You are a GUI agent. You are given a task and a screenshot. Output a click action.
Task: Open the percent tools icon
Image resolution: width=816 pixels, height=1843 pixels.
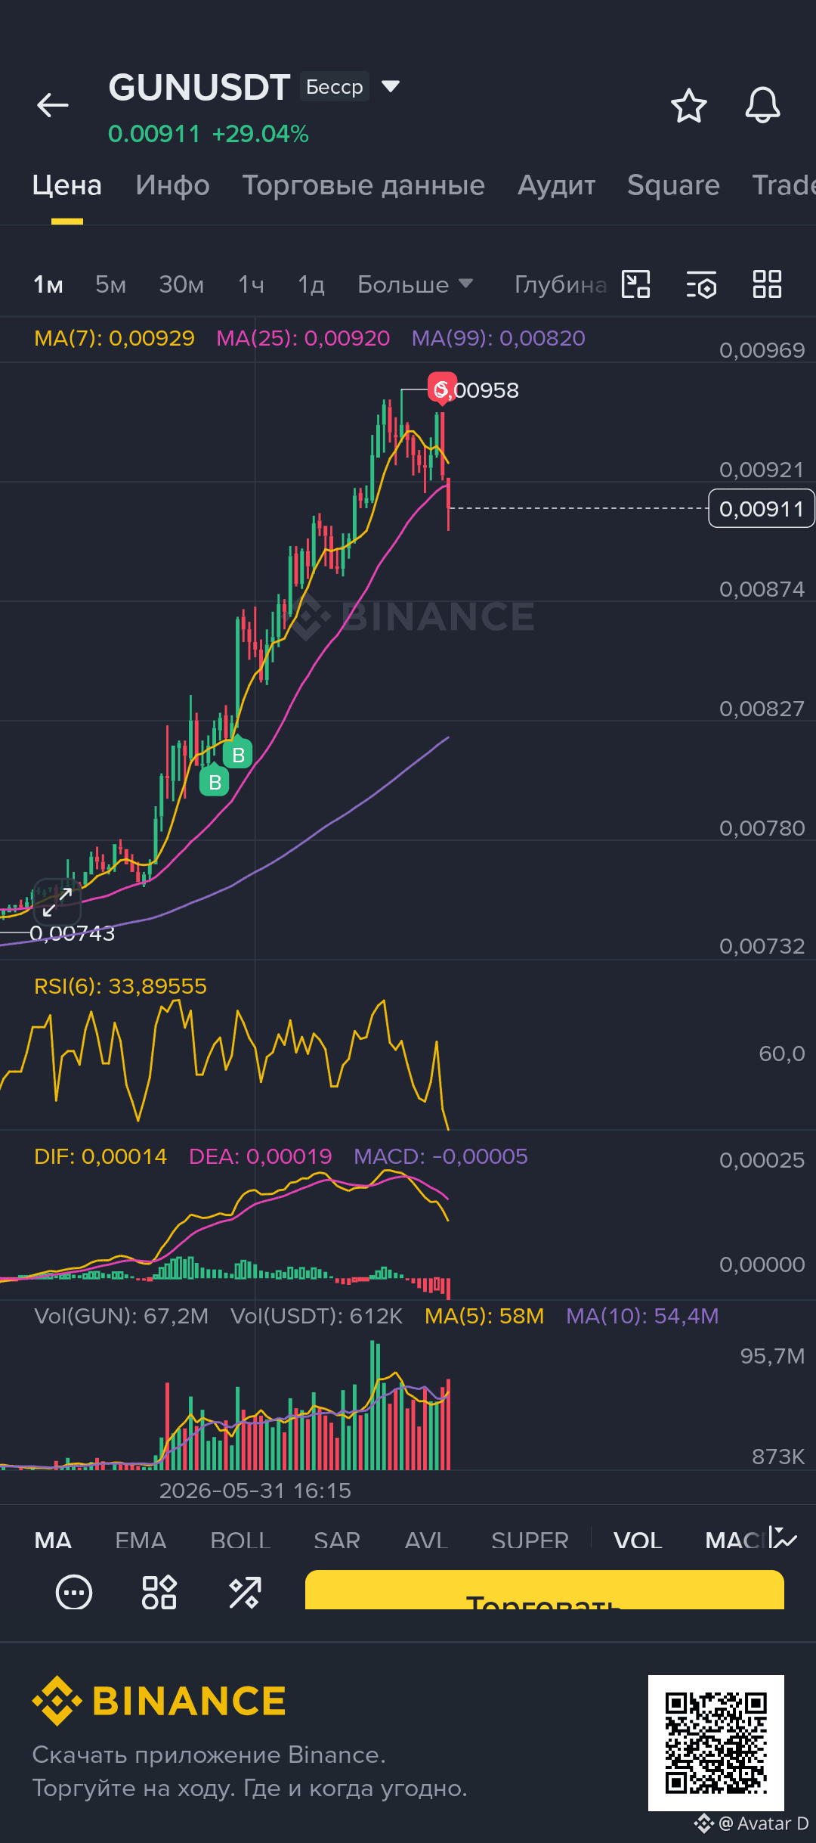[245, 1593]
